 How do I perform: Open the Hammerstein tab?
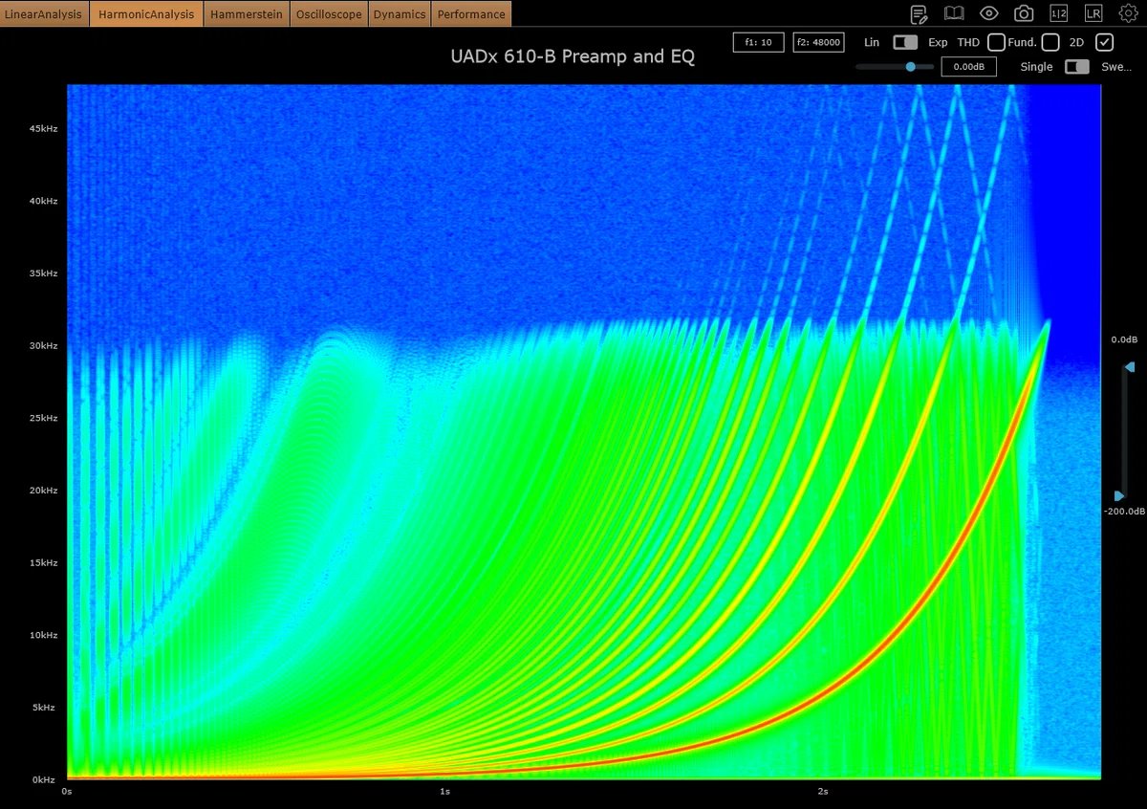(x=247, y=14)
